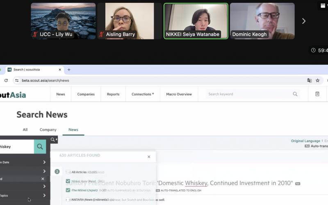Viewport: 328px width, 205px height.
Task: Click the whiskey query input box
Action: pyautogui.click(x=17, y=147)
